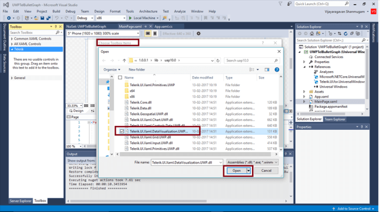The image size is (380, 212).
Task: Pin the Toolbox panel with the pin icon
Action: [56, 27]
